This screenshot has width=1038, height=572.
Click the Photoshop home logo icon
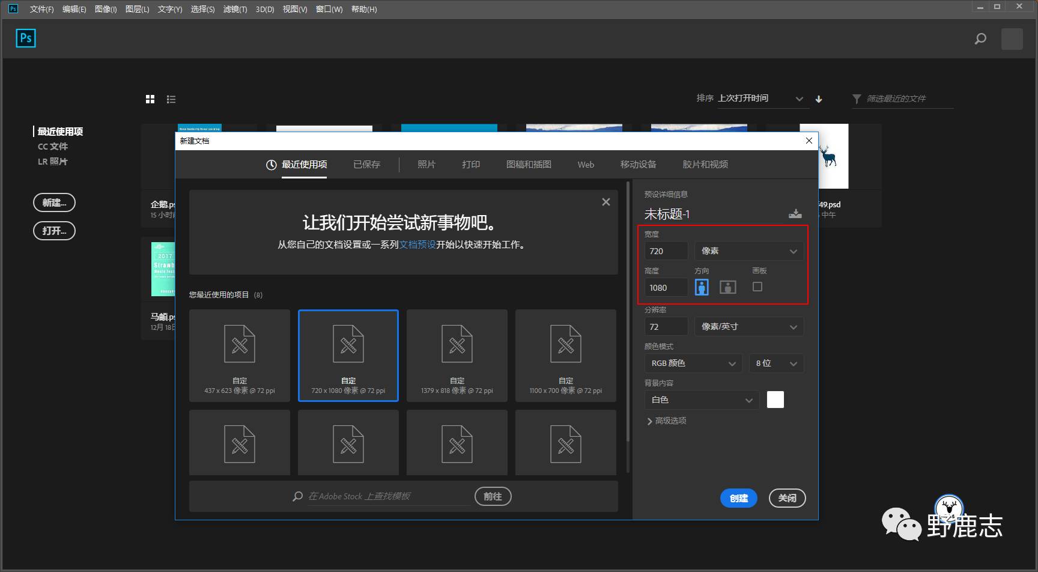(26, 38)
